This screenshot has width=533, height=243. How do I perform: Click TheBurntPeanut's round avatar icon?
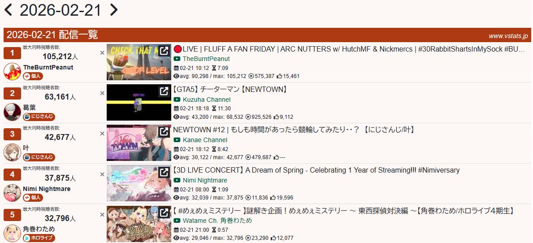12,71
